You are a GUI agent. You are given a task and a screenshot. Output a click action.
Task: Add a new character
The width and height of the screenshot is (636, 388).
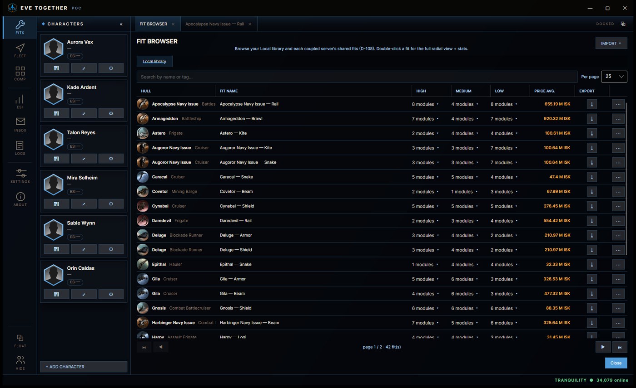coord(84,367)
